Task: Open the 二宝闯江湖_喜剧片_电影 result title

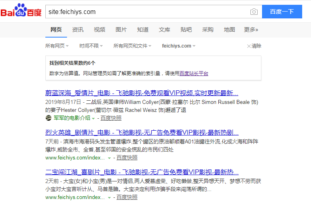Action: [142, 172]
